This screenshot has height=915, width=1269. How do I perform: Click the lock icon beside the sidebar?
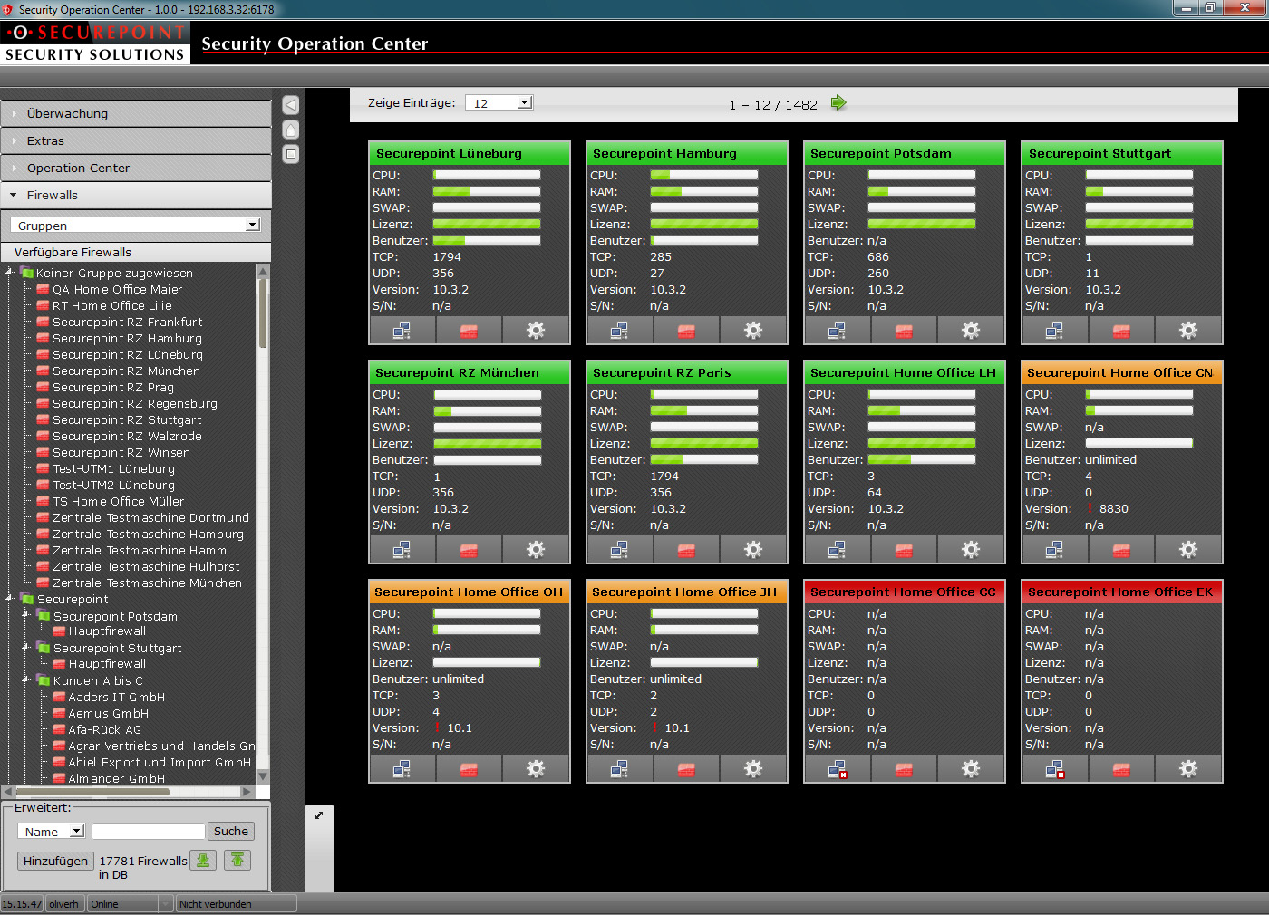[x=291, y=130]
